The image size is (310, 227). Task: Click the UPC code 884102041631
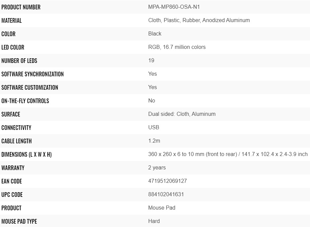tap(166, 194)
